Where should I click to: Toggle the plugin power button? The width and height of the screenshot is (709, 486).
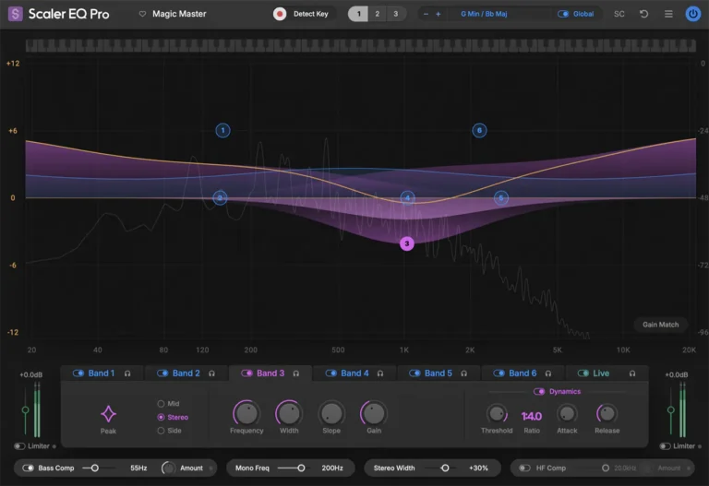[692, 14]
